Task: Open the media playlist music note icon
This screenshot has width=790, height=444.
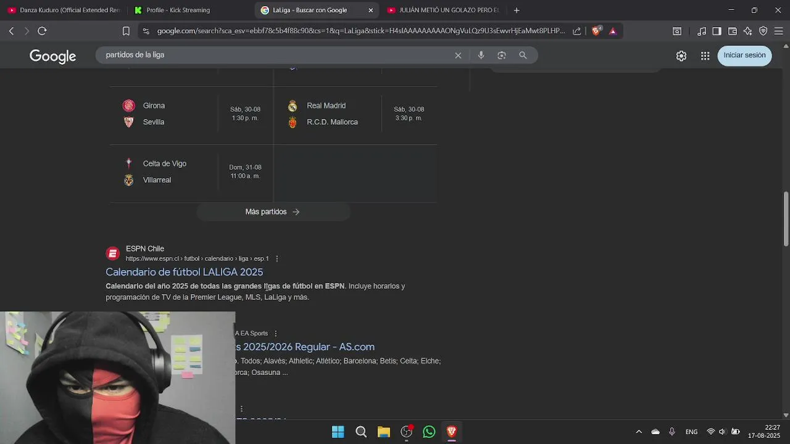Action: (x=702, y=31)
